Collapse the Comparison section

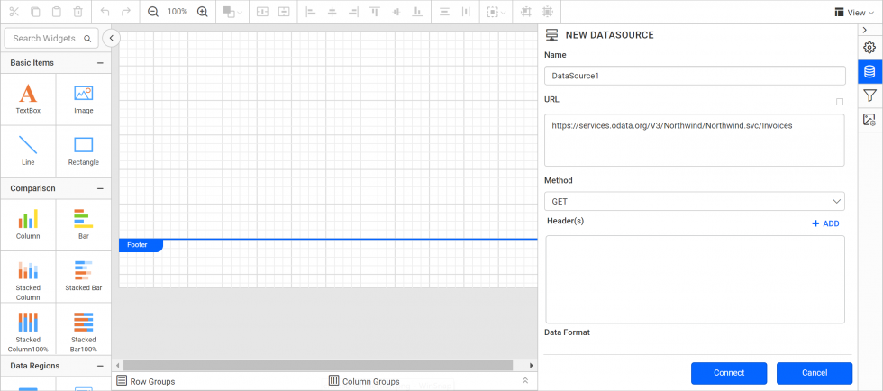100,188
